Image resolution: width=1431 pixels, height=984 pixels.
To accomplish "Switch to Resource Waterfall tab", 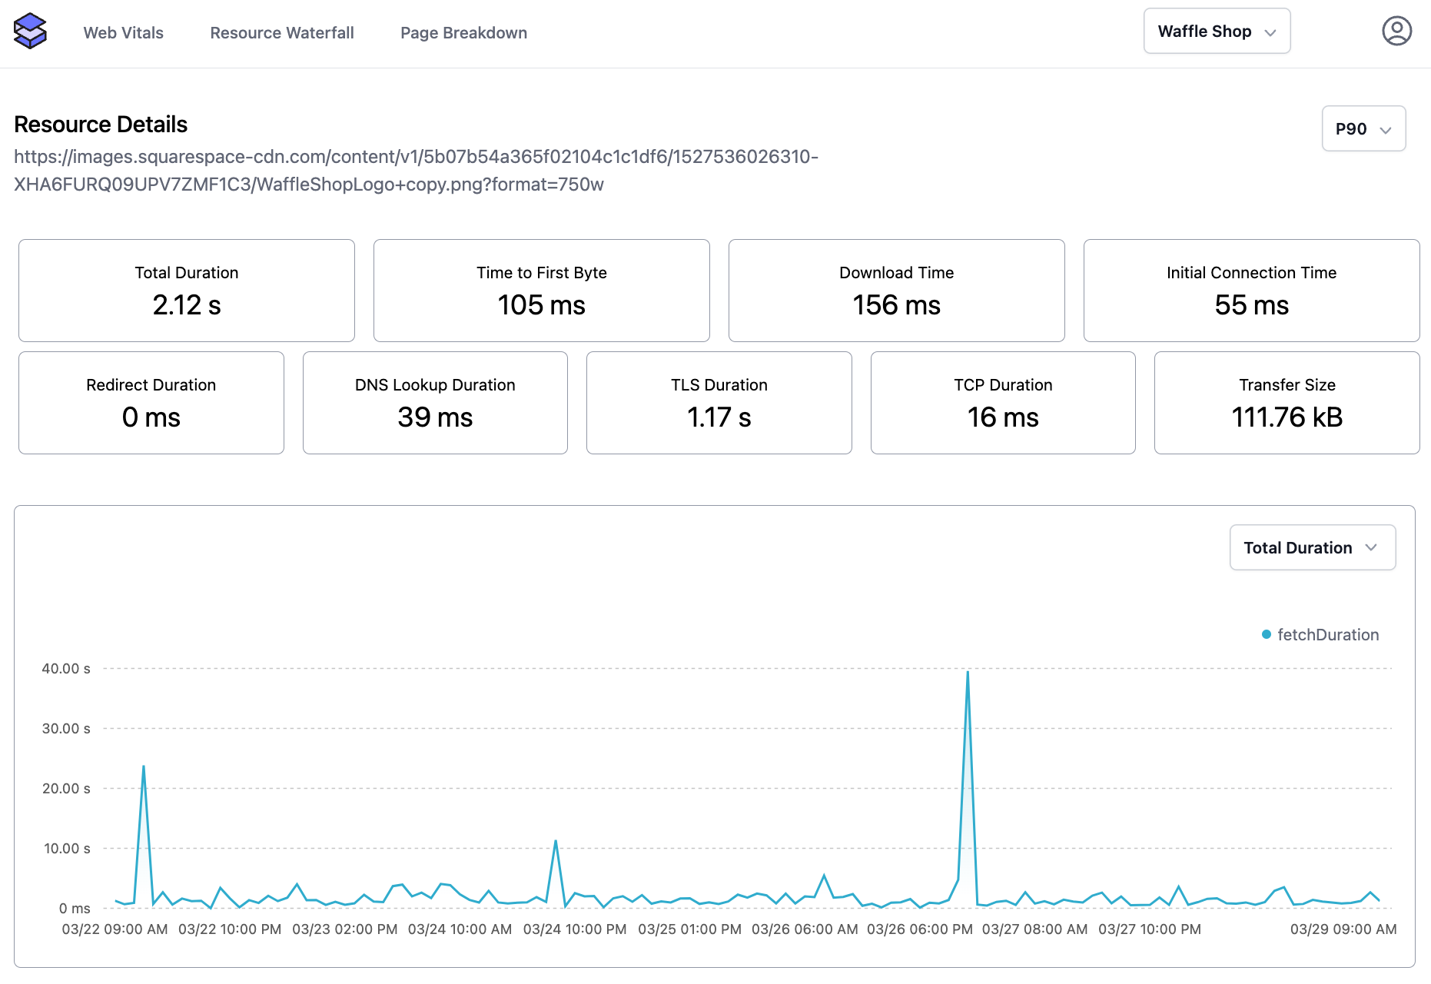I will 282,33.
